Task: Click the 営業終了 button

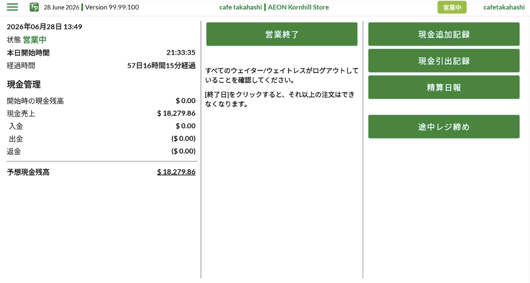Action: pyautogui.click(x=282, y=34)
